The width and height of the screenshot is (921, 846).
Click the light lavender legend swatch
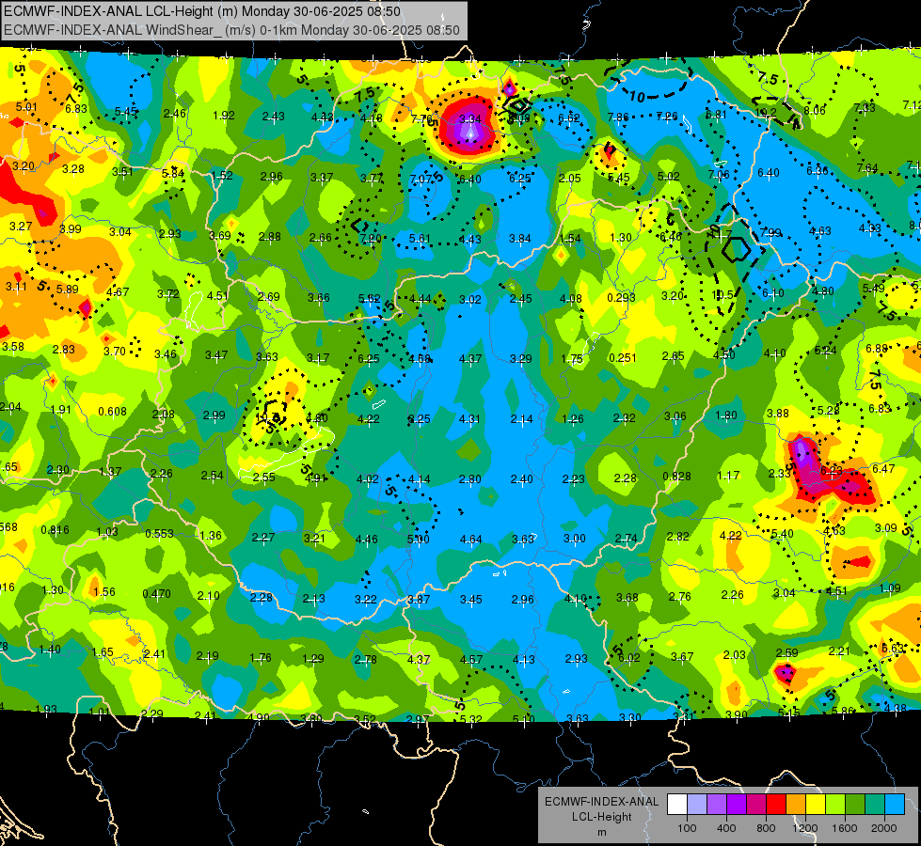click(x=697, y=804)
